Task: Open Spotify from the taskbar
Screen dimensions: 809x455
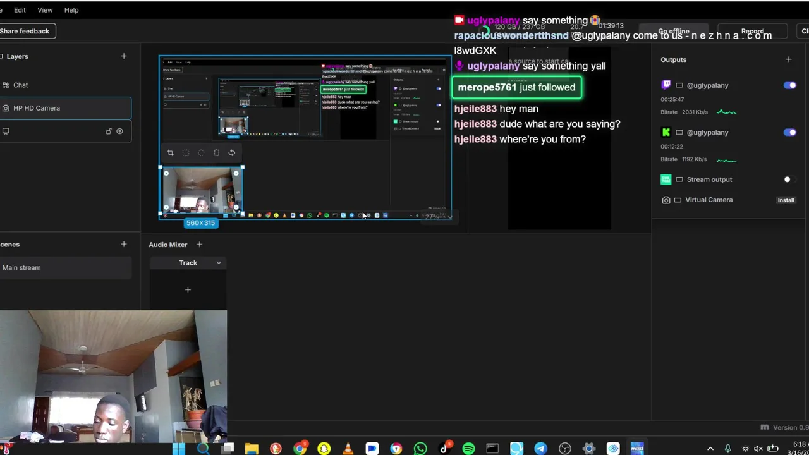Action: [x=468, y=449]
